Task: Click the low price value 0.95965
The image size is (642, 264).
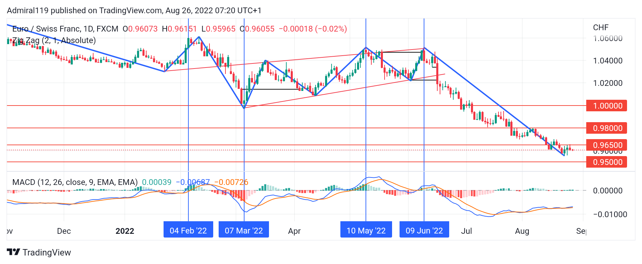Action: tap(221, 29)
